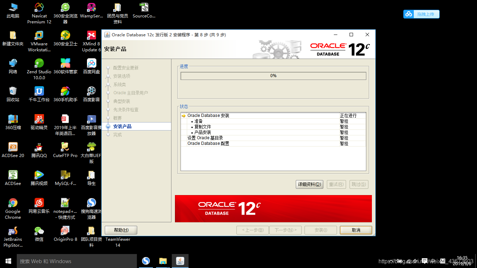Select the 网易云音乐 desktop icon
The image size is (477, 268).
[39, 206]
